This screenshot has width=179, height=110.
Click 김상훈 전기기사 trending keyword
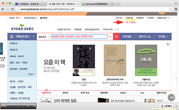pyautogui.click(x=64, y=30)
